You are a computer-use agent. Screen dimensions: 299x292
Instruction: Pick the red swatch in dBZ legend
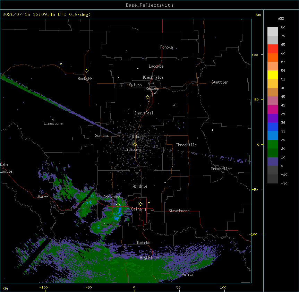click(x=273, y=49)
